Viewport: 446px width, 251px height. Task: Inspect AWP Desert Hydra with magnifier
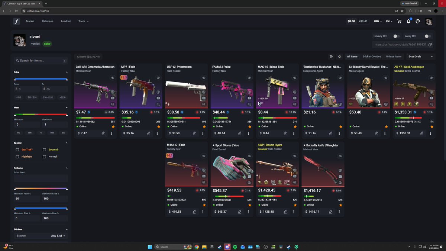(x=295, y=183)
